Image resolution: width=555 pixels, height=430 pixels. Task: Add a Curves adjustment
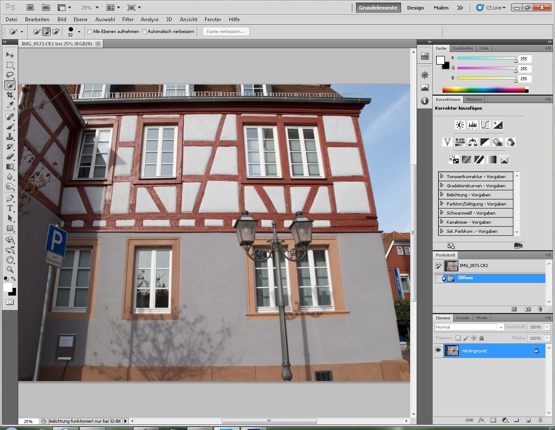(485, 125)
